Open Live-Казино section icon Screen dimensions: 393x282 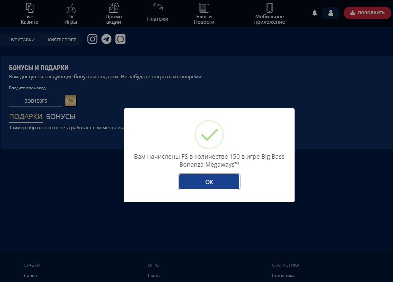point(30,8)
